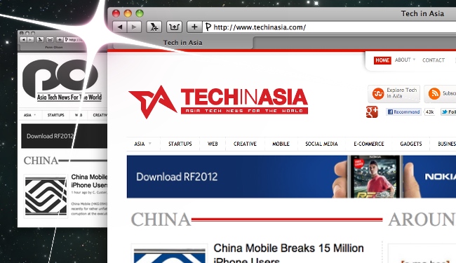Click the Penn Olson window title bar text
Screen dimensions: 456x263
tap(54, 47)
